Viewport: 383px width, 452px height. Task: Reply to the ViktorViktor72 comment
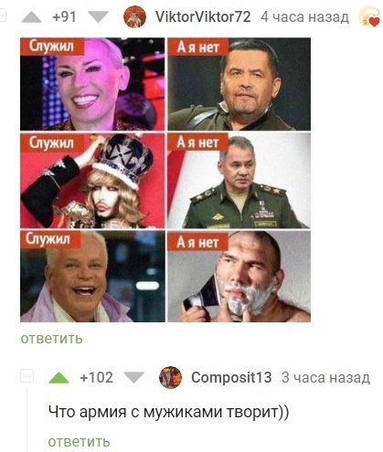[x=51, y=339]
